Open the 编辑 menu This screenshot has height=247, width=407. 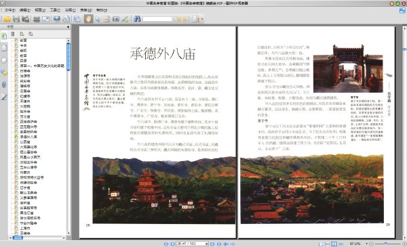tap(25, 10)
